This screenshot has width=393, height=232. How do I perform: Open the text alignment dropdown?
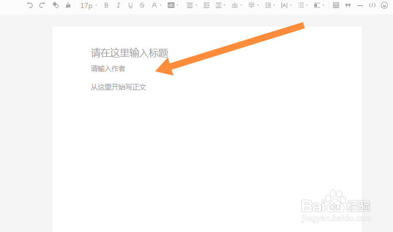click(192, 5)
